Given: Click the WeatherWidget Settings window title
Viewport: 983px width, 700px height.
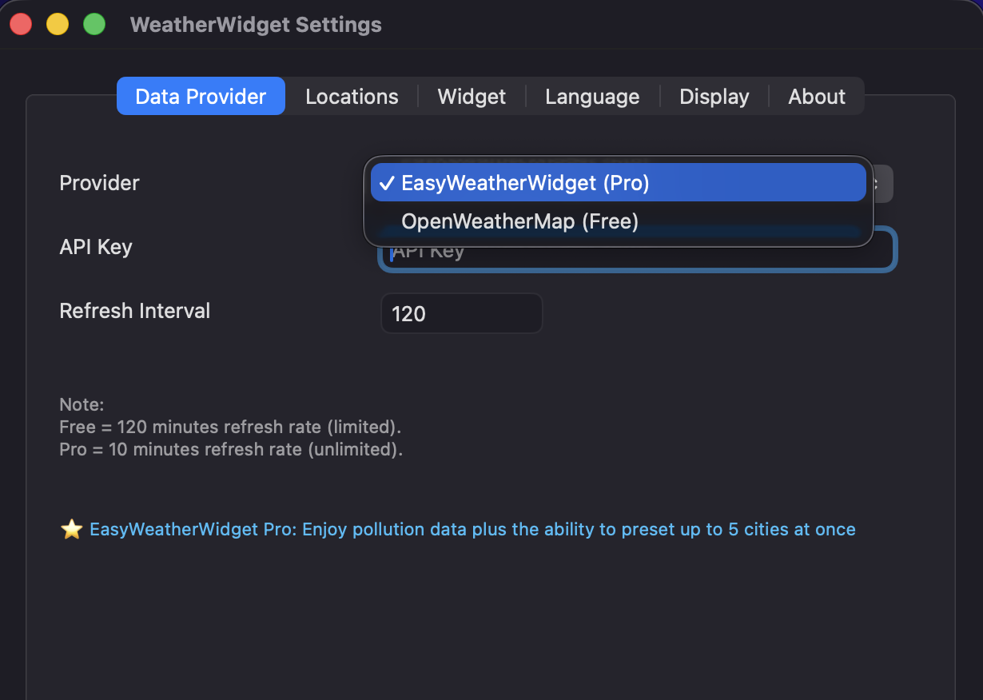Looking at the screenshot, I should (256, 25).
